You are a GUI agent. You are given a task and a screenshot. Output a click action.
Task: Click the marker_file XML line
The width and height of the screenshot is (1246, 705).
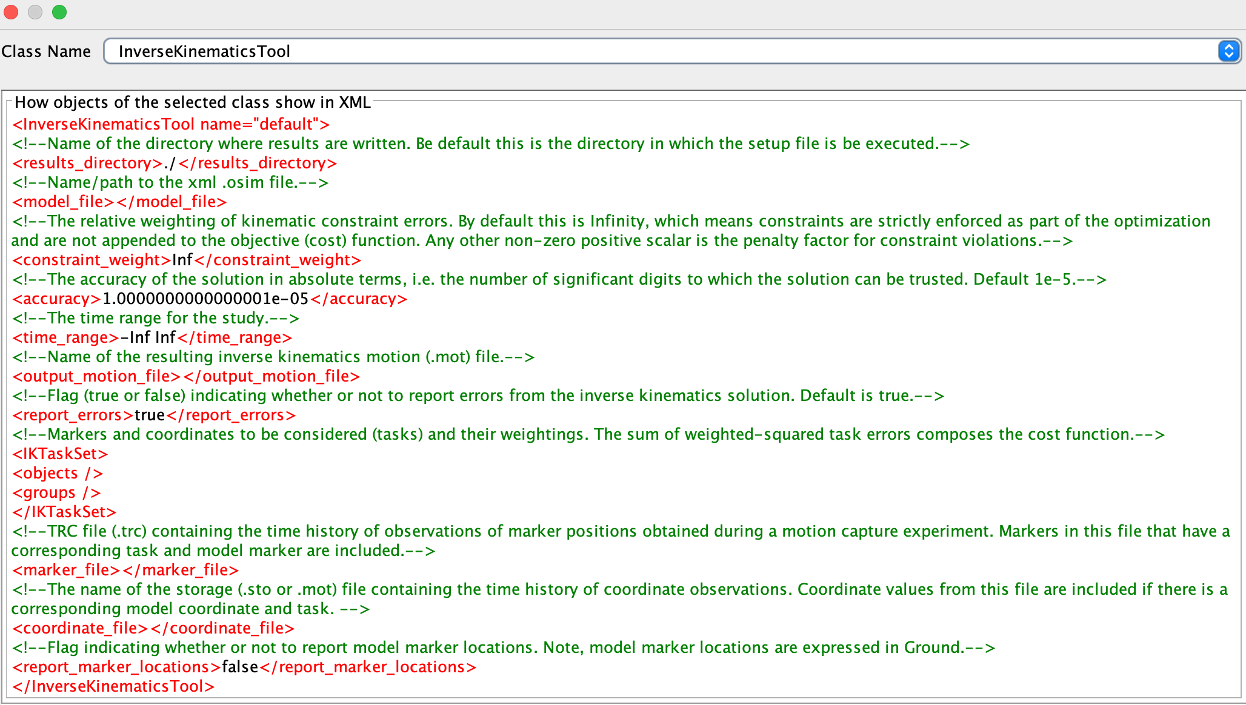pos(125,570)
